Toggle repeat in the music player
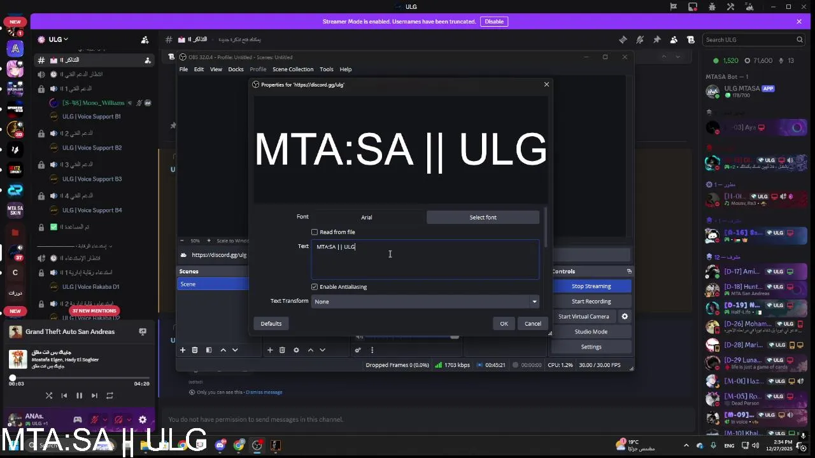This screenshot has height=458, width=815. coord(110,396)
